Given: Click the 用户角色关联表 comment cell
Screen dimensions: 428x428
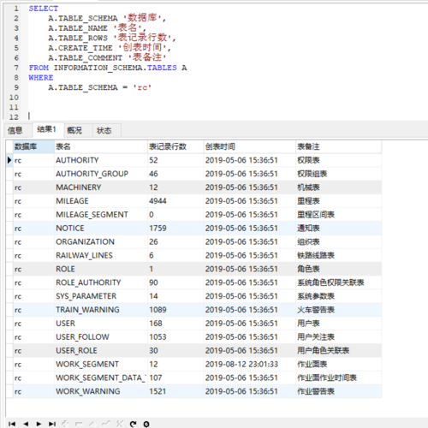Looking at the screenshot, I should click(339, 351).
